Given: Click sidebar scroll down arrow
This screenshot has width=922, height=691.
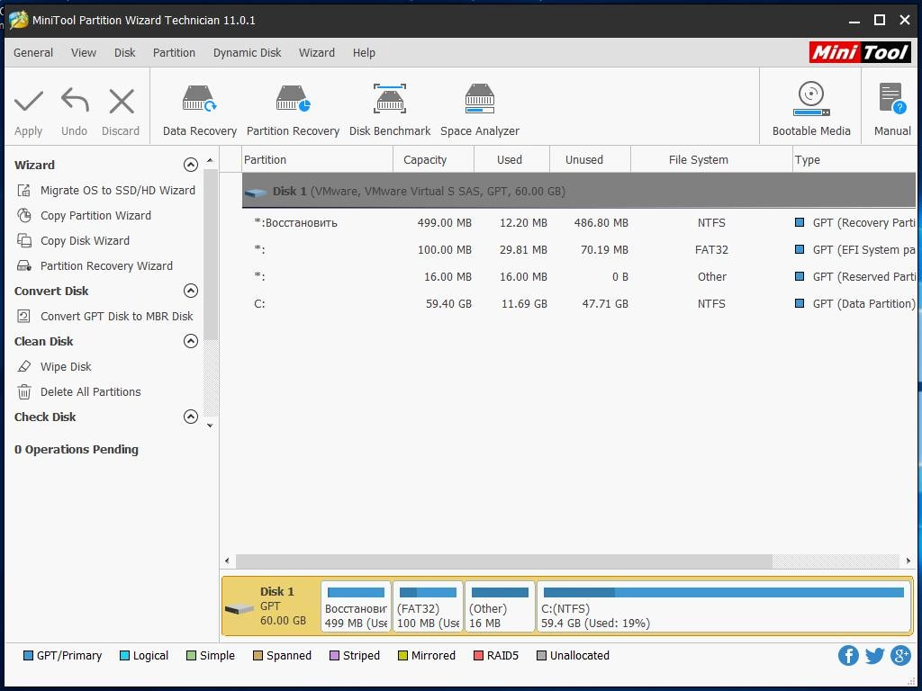Looking at the screenshot, I should point(210,426).
